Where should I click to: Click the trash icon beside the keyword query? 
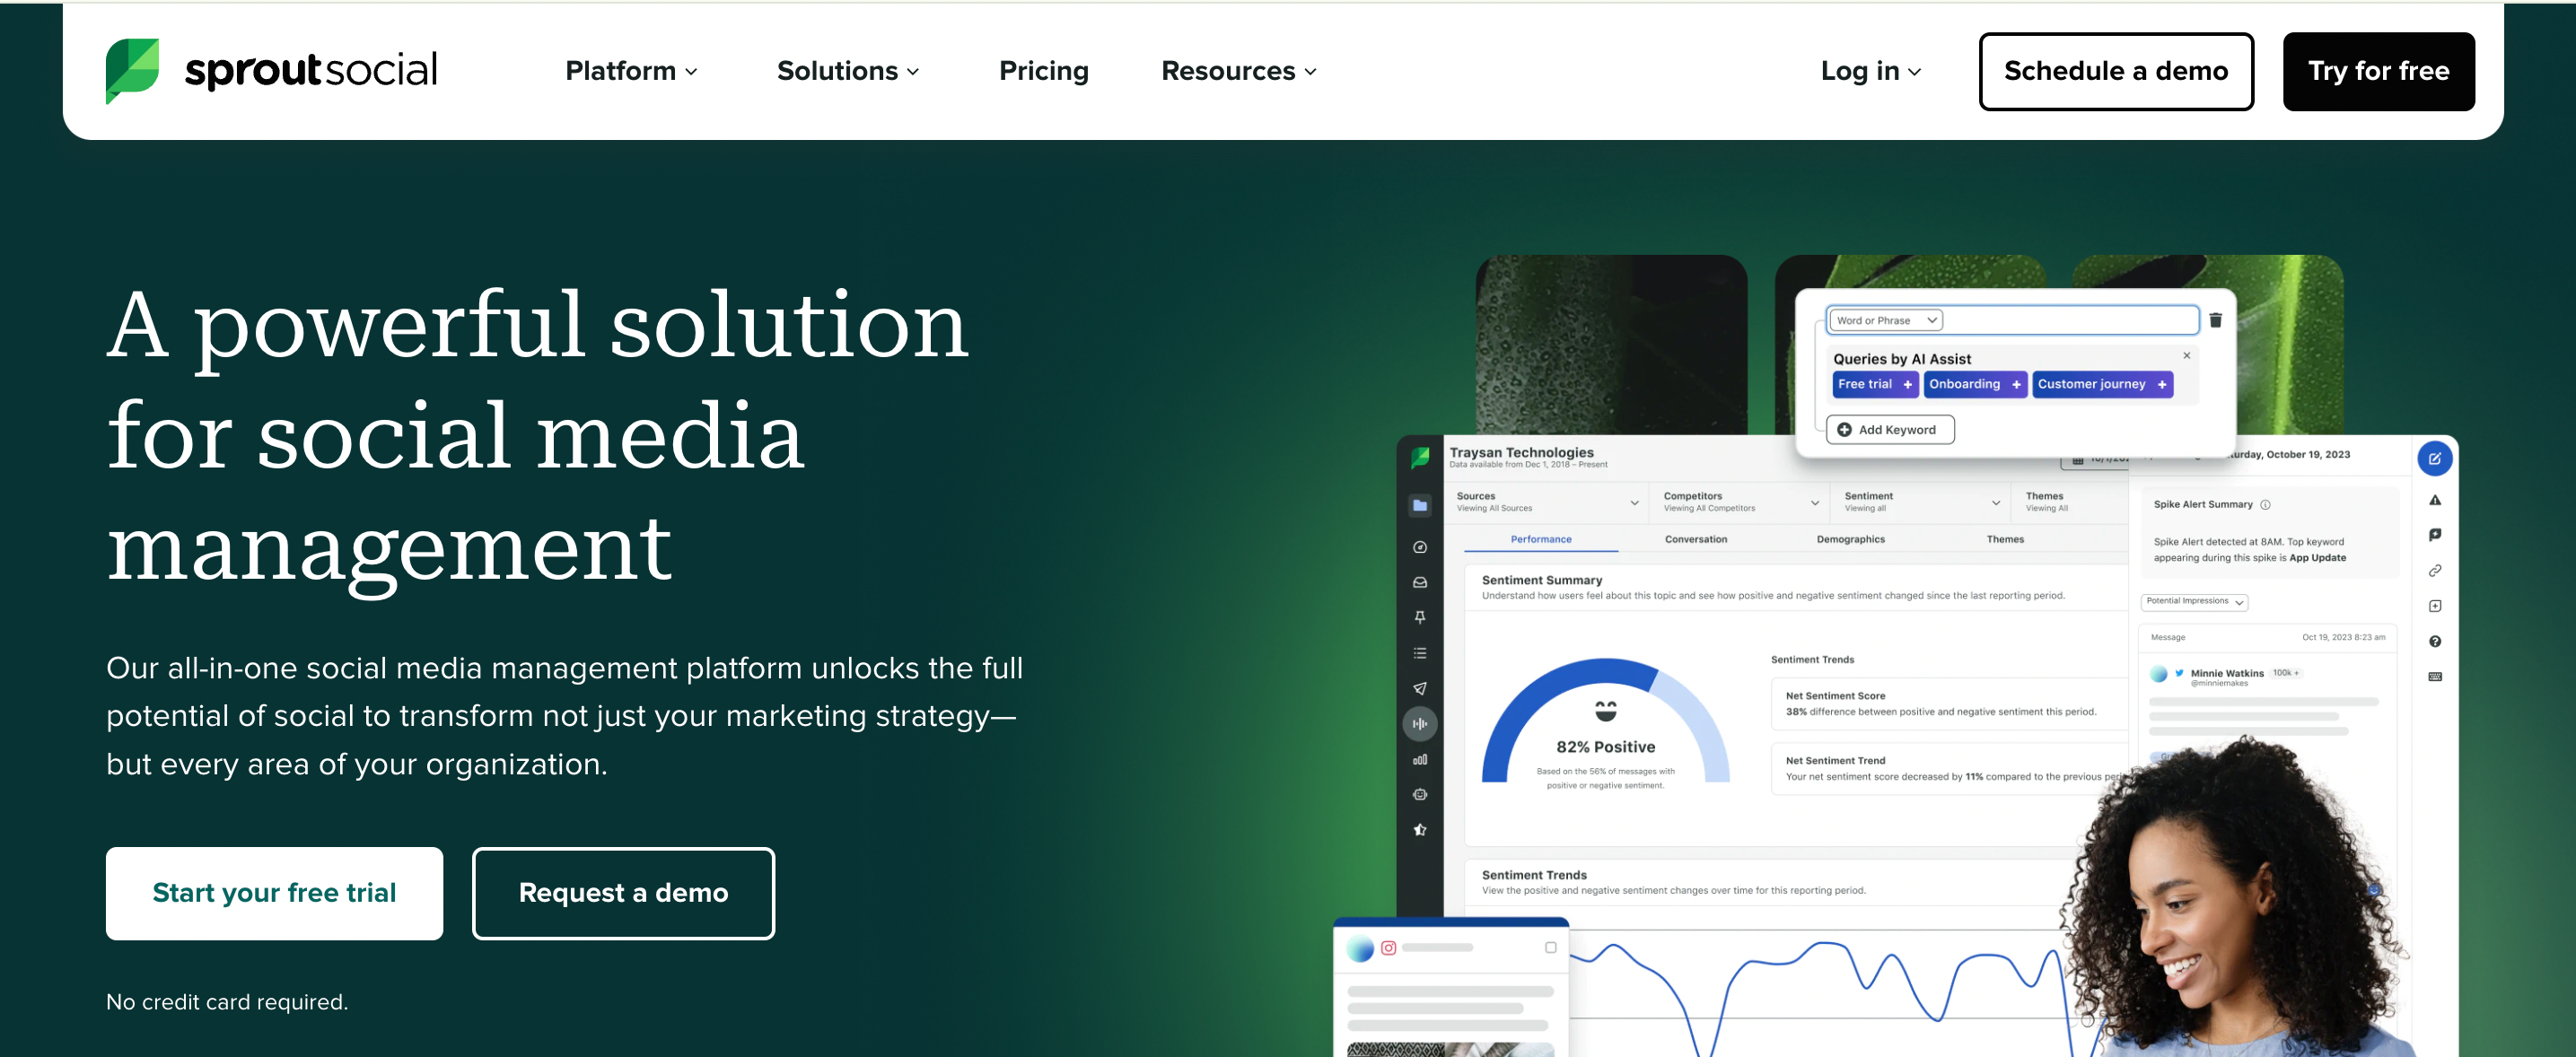(x=2214, y=320)
